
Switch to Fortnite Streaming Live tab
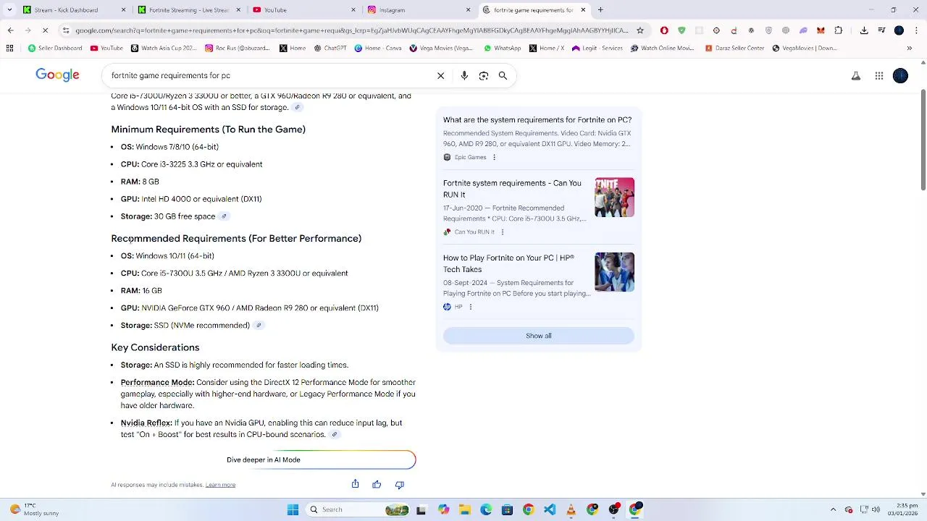188,10
